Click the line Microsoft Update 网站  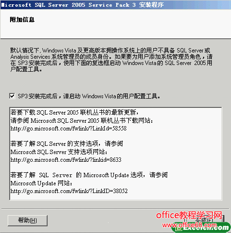point(41,183)
